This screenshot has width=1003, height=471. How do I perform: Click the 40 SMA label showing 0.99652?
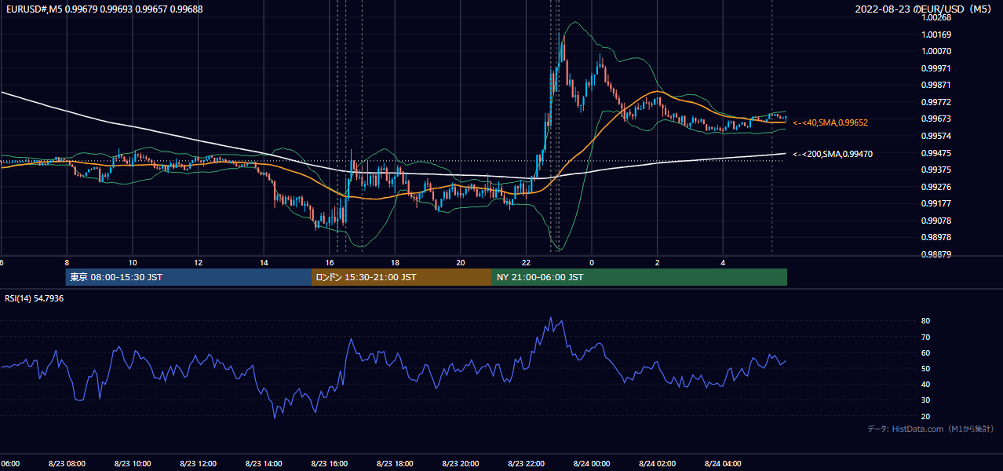[x=830, y=123]
